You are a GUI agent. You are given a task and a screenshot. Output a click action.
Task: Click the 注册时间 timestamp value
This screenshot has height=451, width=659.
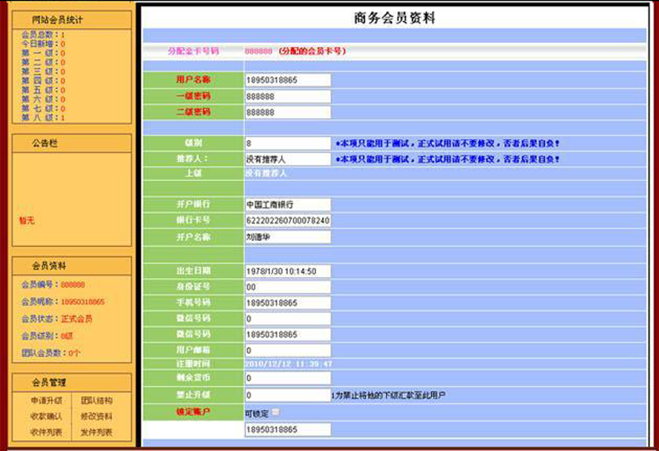point(289,364)
